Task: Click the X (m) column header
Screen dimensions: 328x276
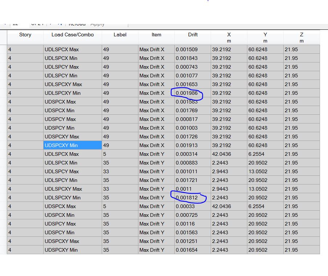Action: (229, 37)
